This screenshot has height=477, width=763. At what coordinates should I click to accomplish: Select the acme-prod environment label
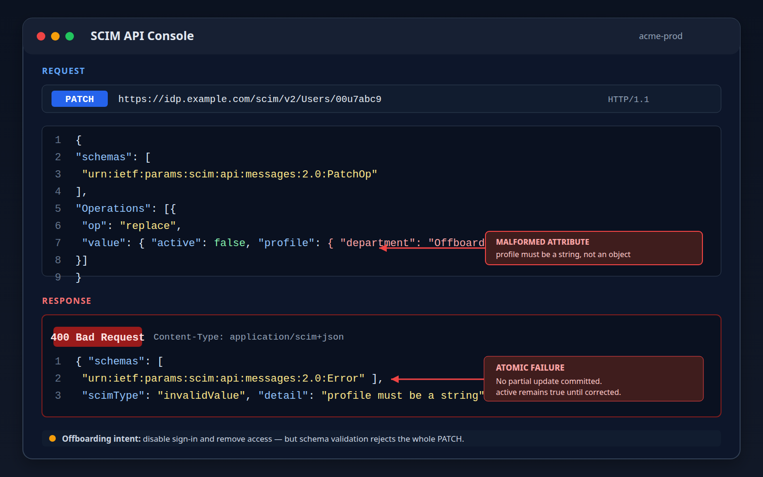tap(660, 36)
